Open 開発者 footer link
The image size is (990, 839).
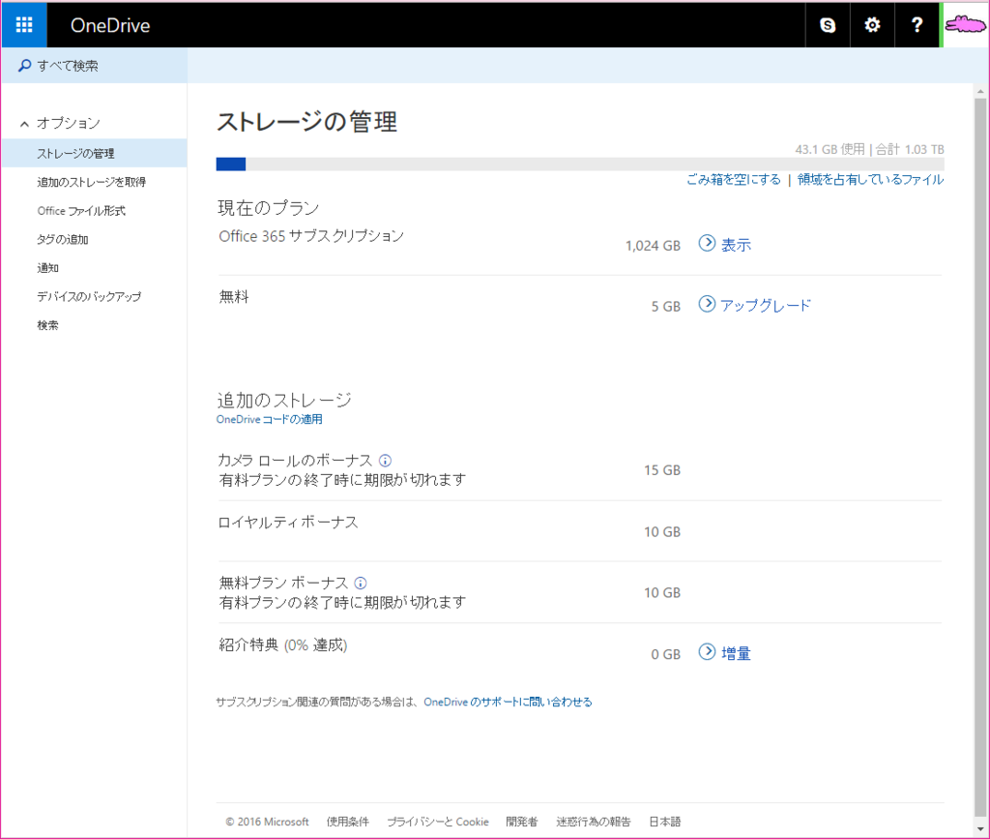click(x=522, y=822)
